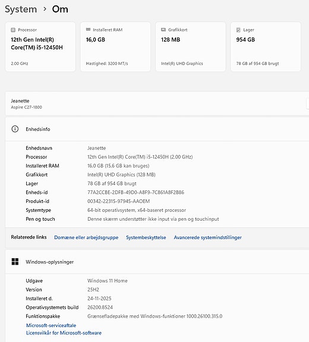The image size is (309, 342).
Task: Select the 16,0 GB RAM card
Action: coord(115,46)
